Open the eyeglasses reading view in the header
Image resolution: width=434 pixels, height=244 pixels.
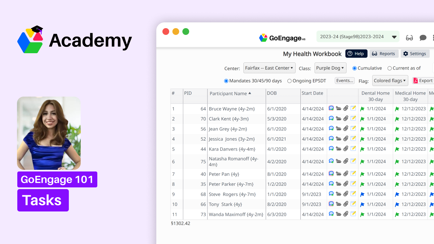pyautogui.click(x=409, y=38)
